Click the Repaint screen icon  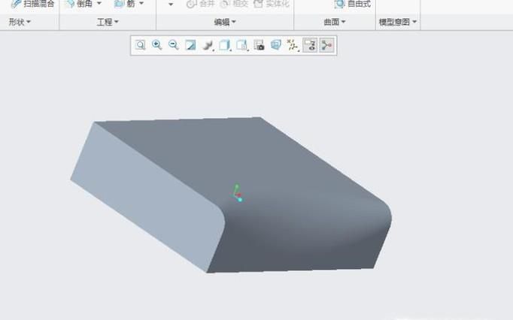[x=190, y=45]
